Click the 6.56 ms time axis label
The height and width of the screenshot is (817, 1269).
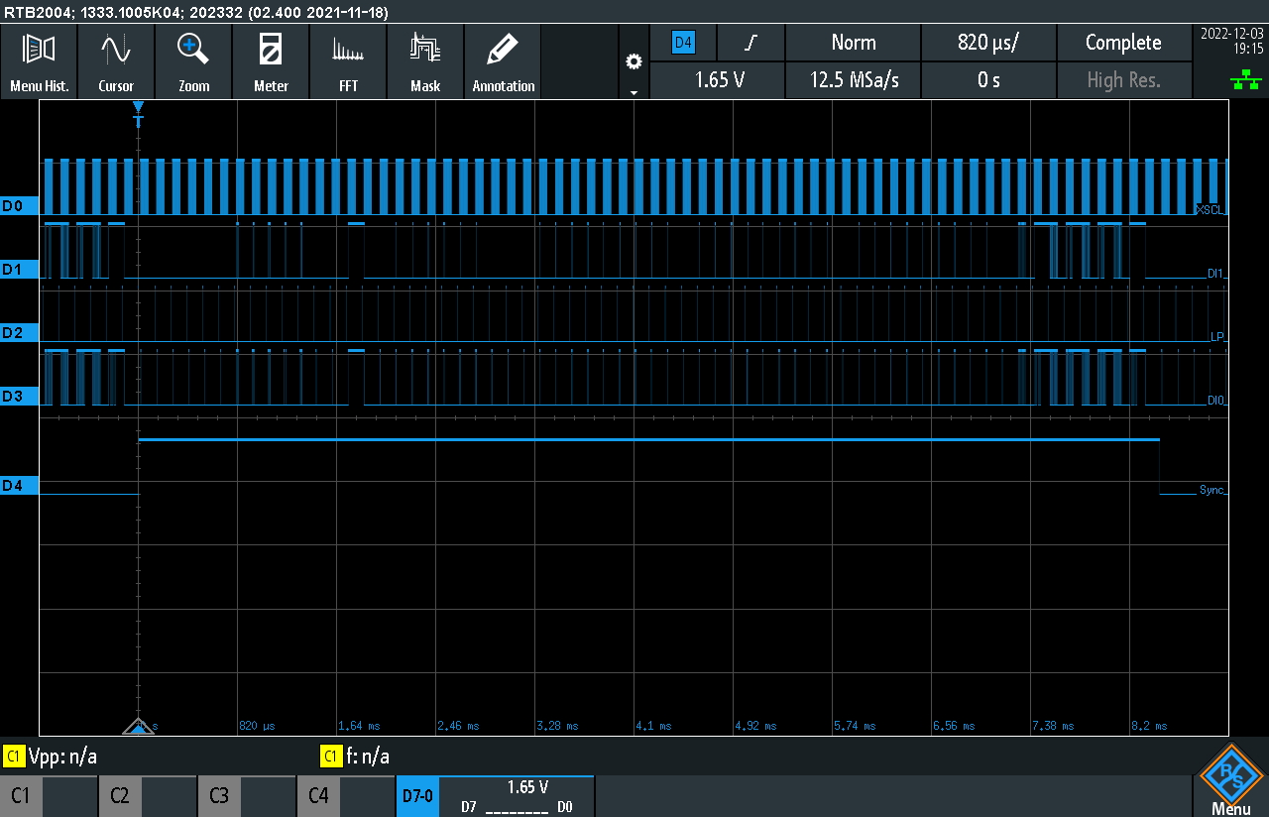tap(953, 726)
